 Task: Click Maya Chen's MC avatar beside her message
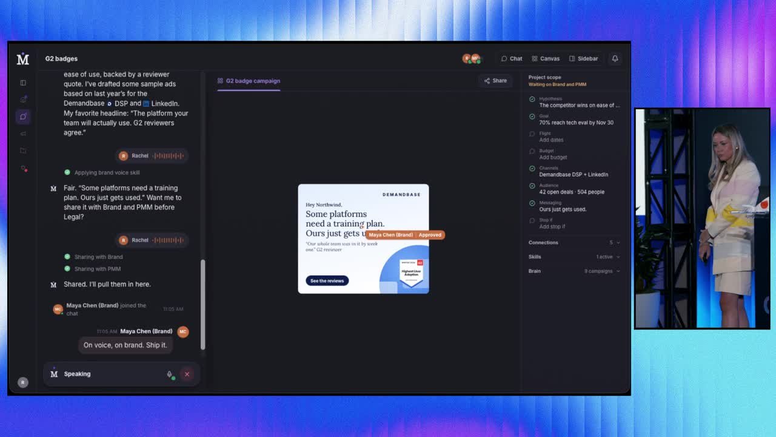(182, 331)
